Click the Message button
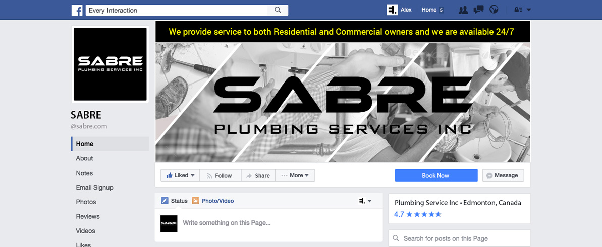 [x=503, y=175]
